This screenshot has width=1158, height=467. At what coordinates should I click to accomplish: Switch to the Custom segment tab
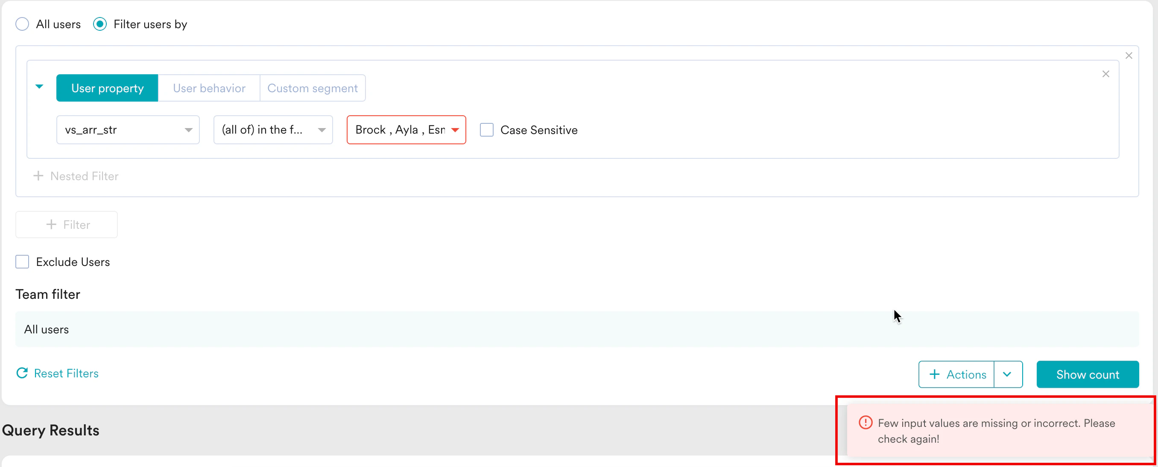(x=313, y=88)
